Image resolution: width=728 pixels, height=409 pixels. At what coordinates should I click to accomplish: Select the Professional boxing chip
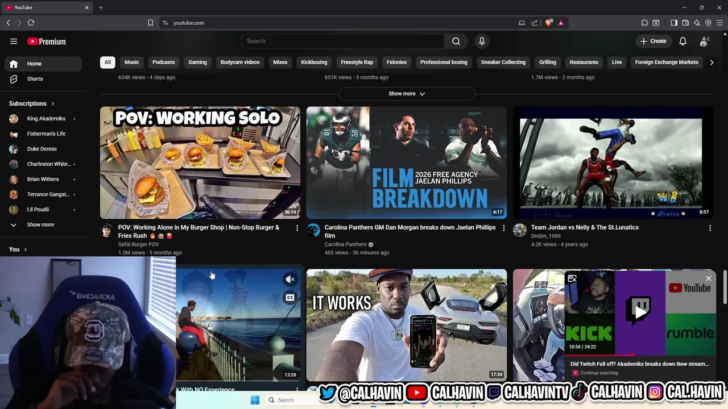pyautogui.click(x=444, y=62)
